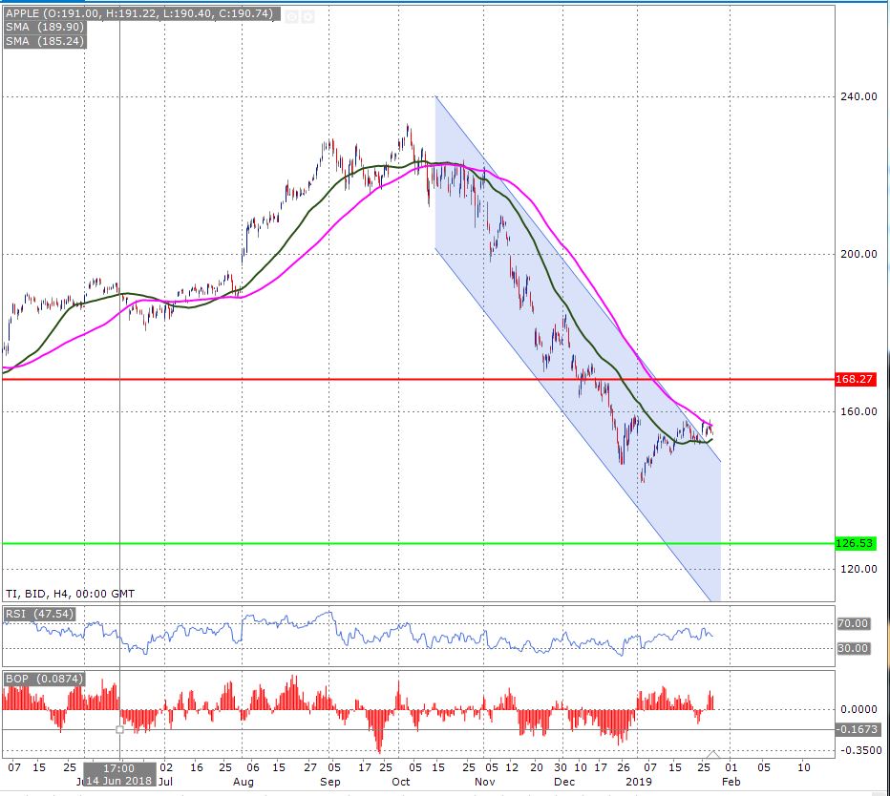The image size is (890, 796).
Task: Click the Sep month label on time axis
Action: point(329,782)
